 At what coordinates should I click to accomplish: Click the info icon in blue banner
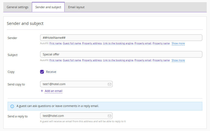coord(12,106)
